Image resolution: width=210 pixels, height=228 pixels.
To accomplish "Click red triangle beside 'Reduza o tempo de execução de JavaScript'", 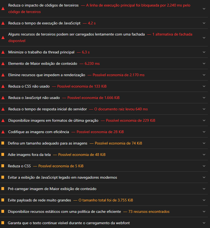I will click(x=3, y=23).
